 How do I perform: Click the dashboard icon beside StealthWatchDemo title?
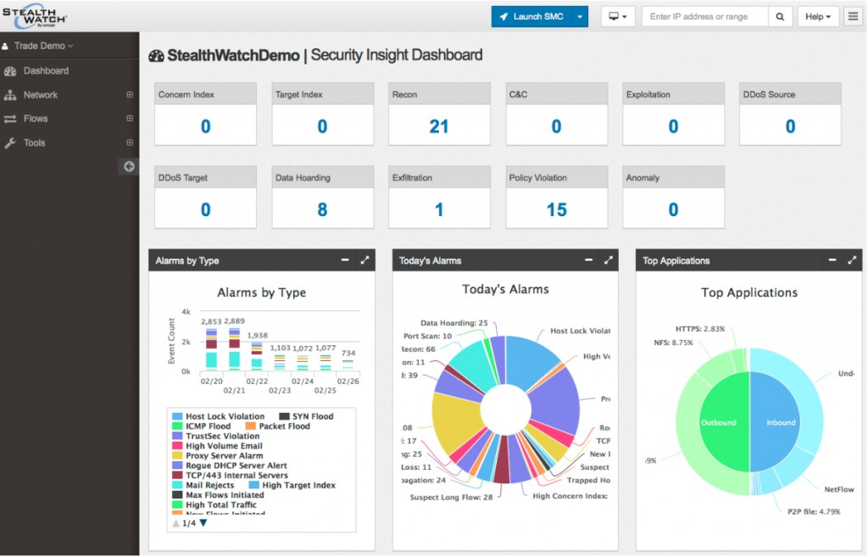click(157, 55)
